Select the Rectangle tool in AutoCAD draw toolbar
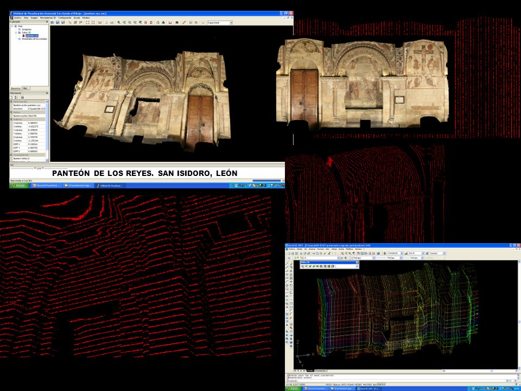521x391 pixels. tap(288, 278)
